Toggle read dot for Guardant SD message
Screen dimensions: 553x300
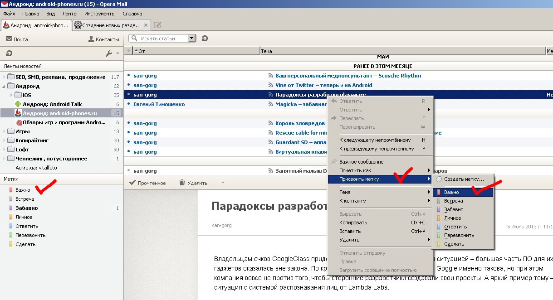(x=129, y=142)
